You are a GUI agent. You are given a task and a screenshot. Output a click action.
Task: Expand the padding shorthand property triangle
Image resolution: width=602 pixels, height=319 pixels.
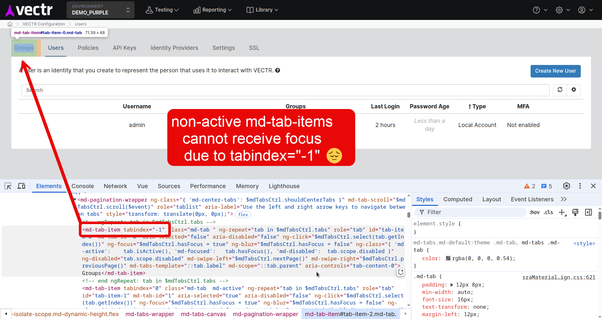tap(452, 285)
